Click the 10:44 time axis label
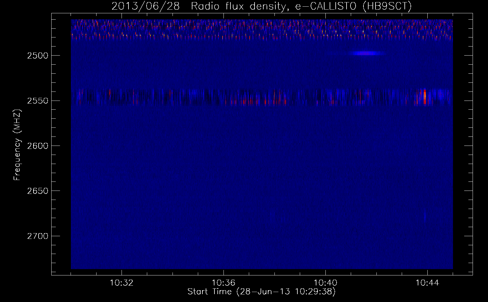Screen dimensions: 488x302 pos(427,283)
